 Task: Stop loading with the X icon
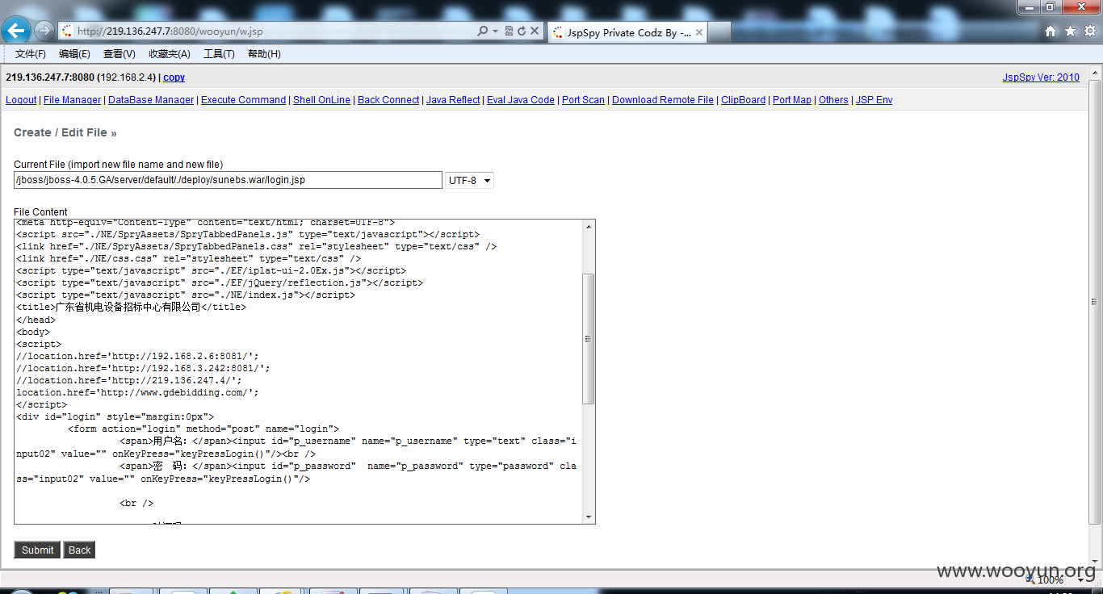[x=535, y=31]
